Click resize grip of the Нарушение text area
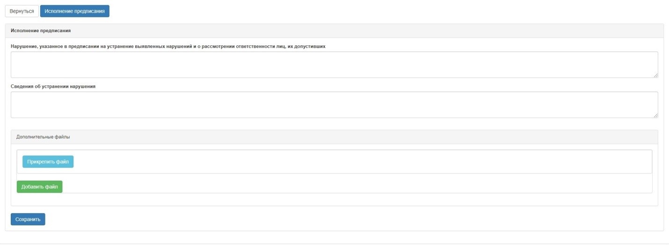The width and height of the screenshot is (669, 245). point(655,75)
